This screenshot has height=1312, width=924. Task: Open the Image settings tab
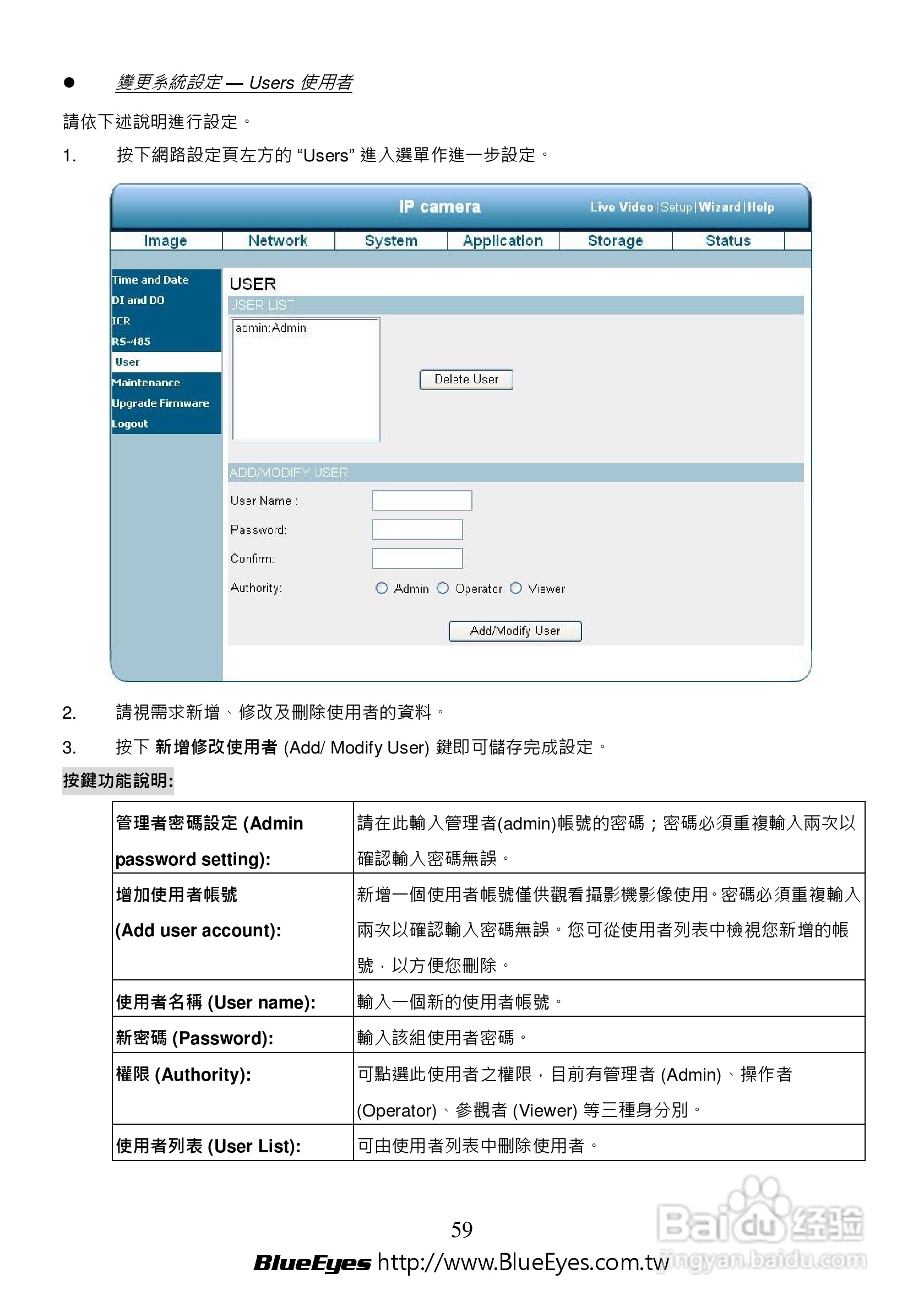[x=166, y=241]
